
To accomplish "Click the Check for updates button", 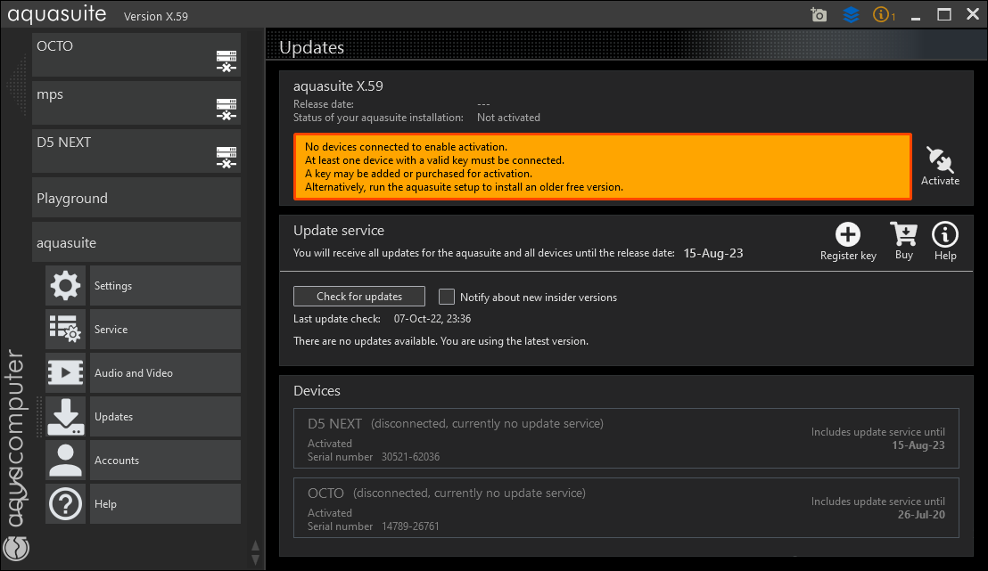I will [359, 296].
